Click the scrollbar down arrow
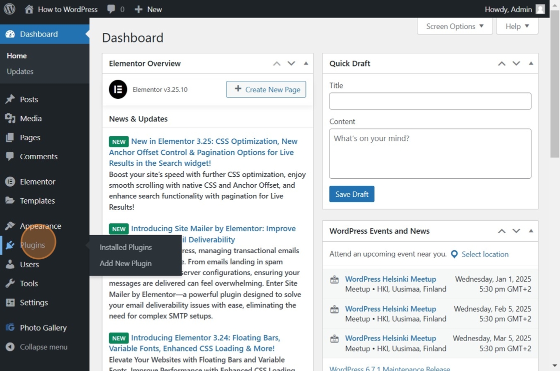Image resolution: width=560 pixels, height=371 pixels. (554, 366)
